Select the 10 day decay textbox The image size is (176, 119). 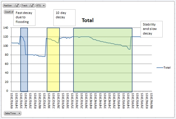point(64,18)
